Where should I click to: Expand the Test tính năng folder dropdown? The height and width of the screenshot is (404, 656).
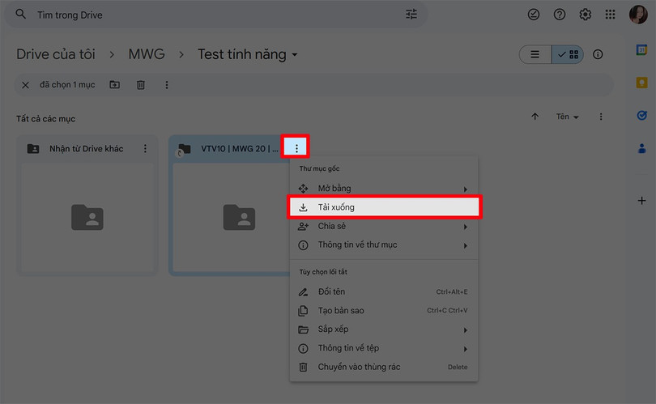(295, 55)
